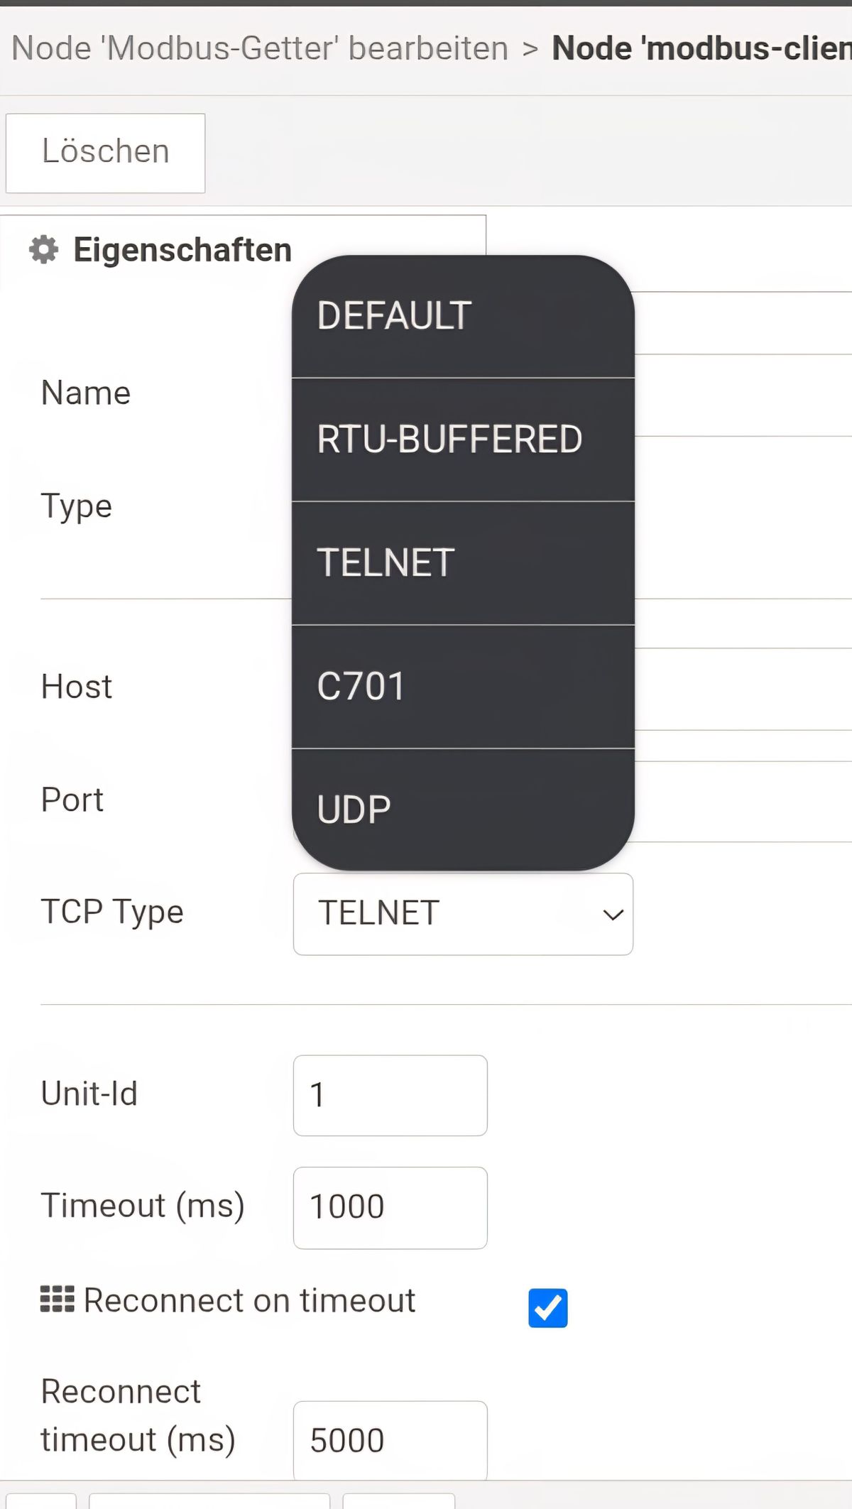
Task: Click the Port field label
Action: pos(72,800)
